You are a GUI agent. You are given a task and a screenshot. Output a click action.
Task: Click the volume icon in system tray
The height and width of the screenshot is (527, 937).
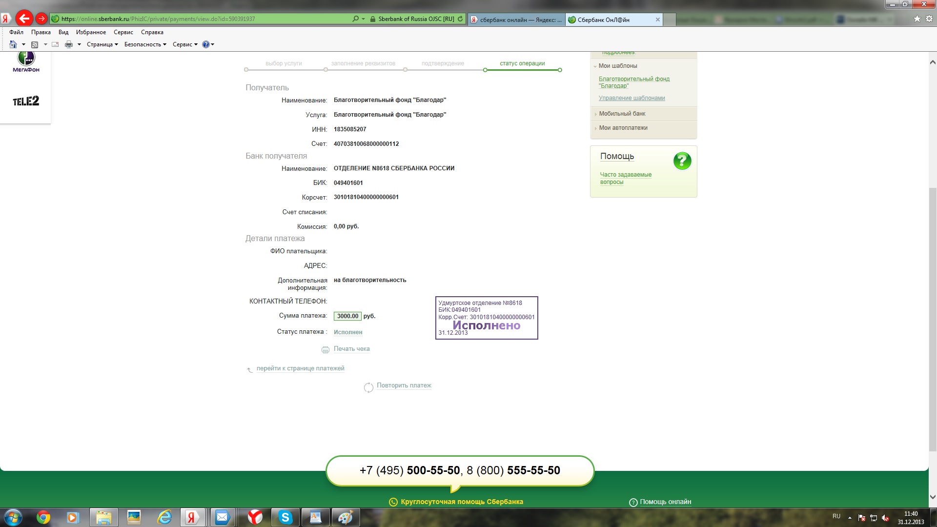tap(886, 518)
